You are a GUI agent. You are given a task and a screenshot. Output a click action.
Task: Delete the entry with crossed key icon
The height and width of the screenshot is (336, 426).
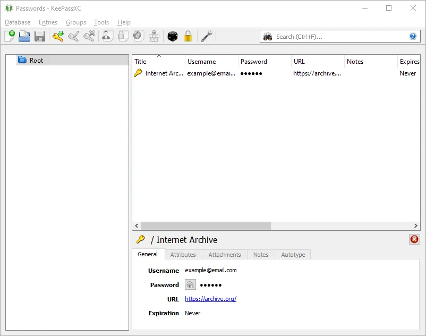(x=89, y=36)
